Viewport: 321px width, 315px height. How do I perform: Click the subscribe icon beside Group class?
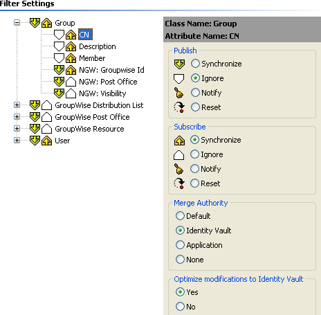click(x=46, y=23)
